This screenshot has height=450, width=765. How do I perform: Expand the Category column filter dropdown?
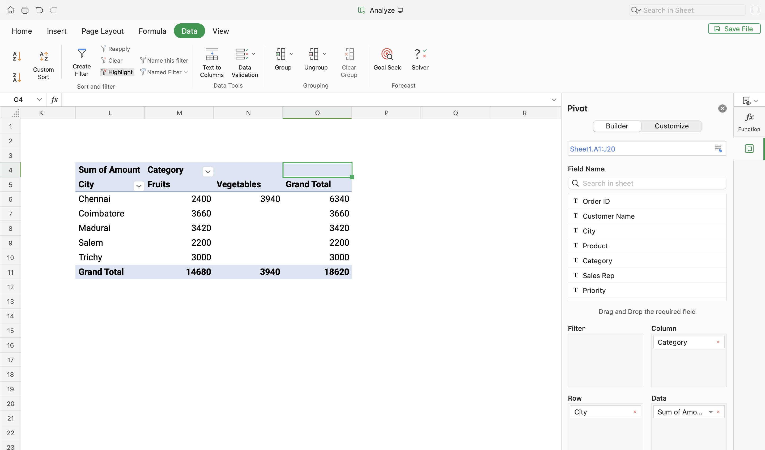208,171
